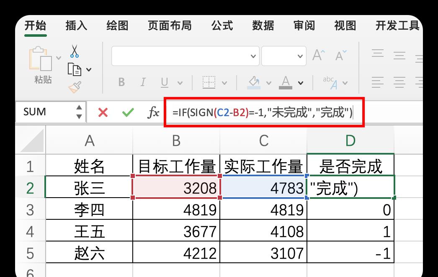Toggle Bold formatting
The width and height of the screenshot is (438, 277).
[x=121, y=82]
